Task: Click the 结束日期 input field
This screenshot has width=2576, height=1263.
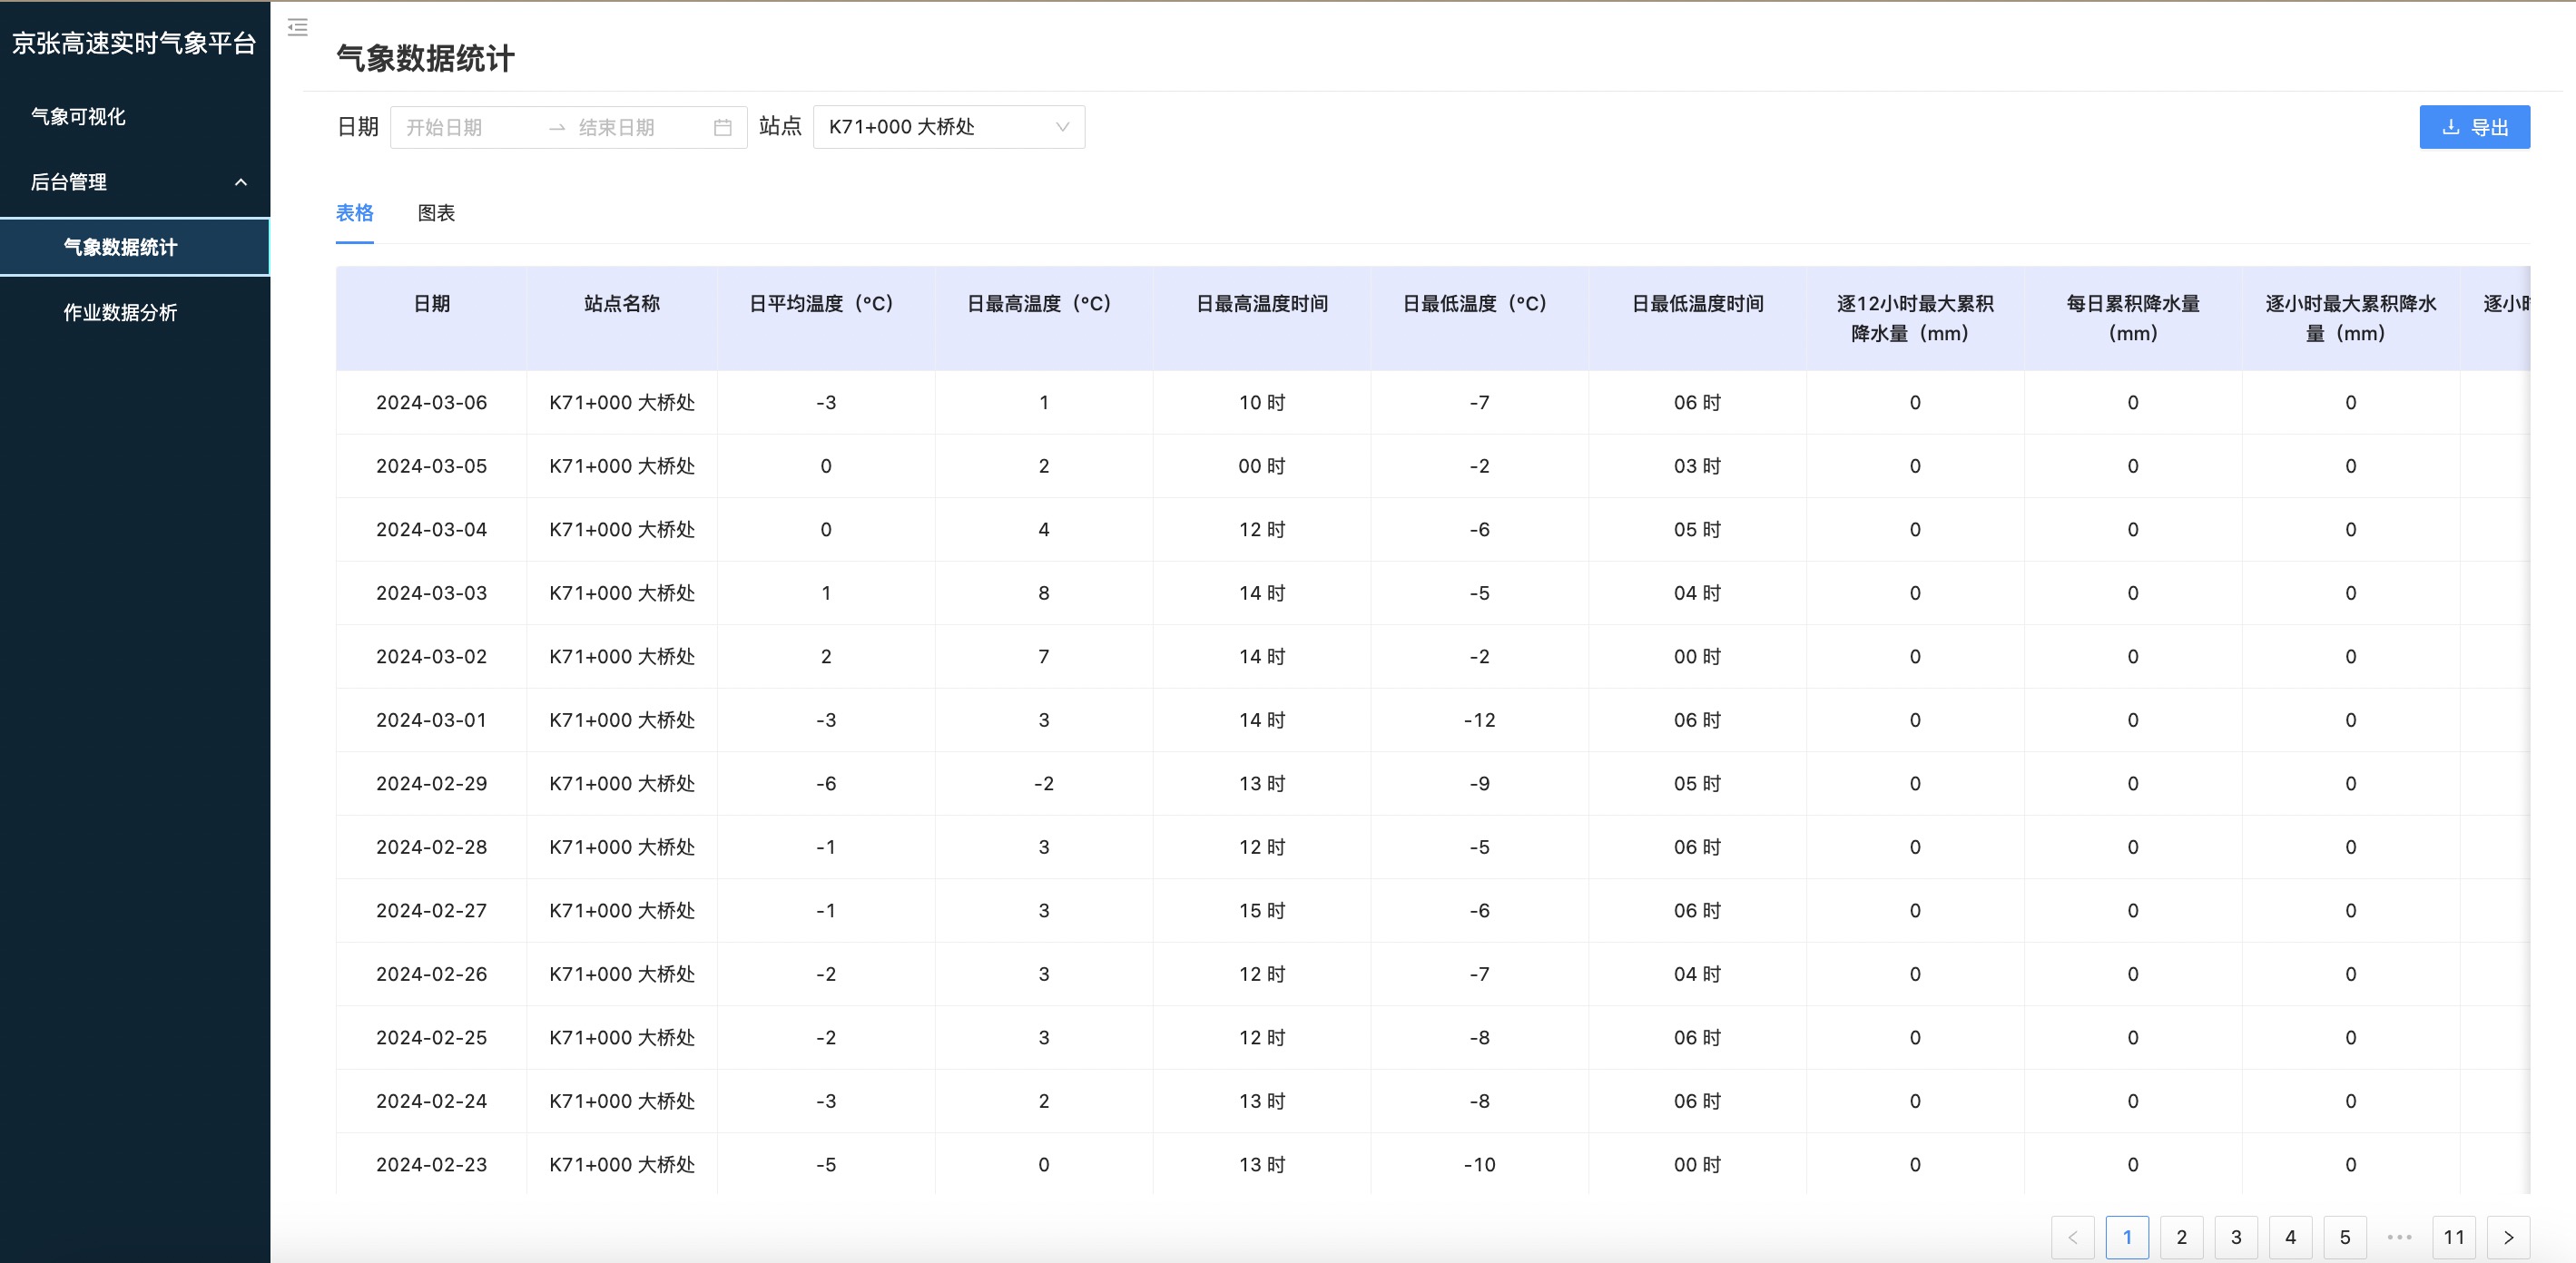Action: (x=640, y=127)
